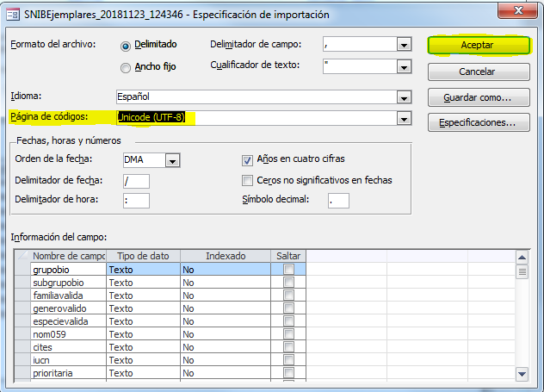Click the Símbolo decimal input field

pos(337,201)
